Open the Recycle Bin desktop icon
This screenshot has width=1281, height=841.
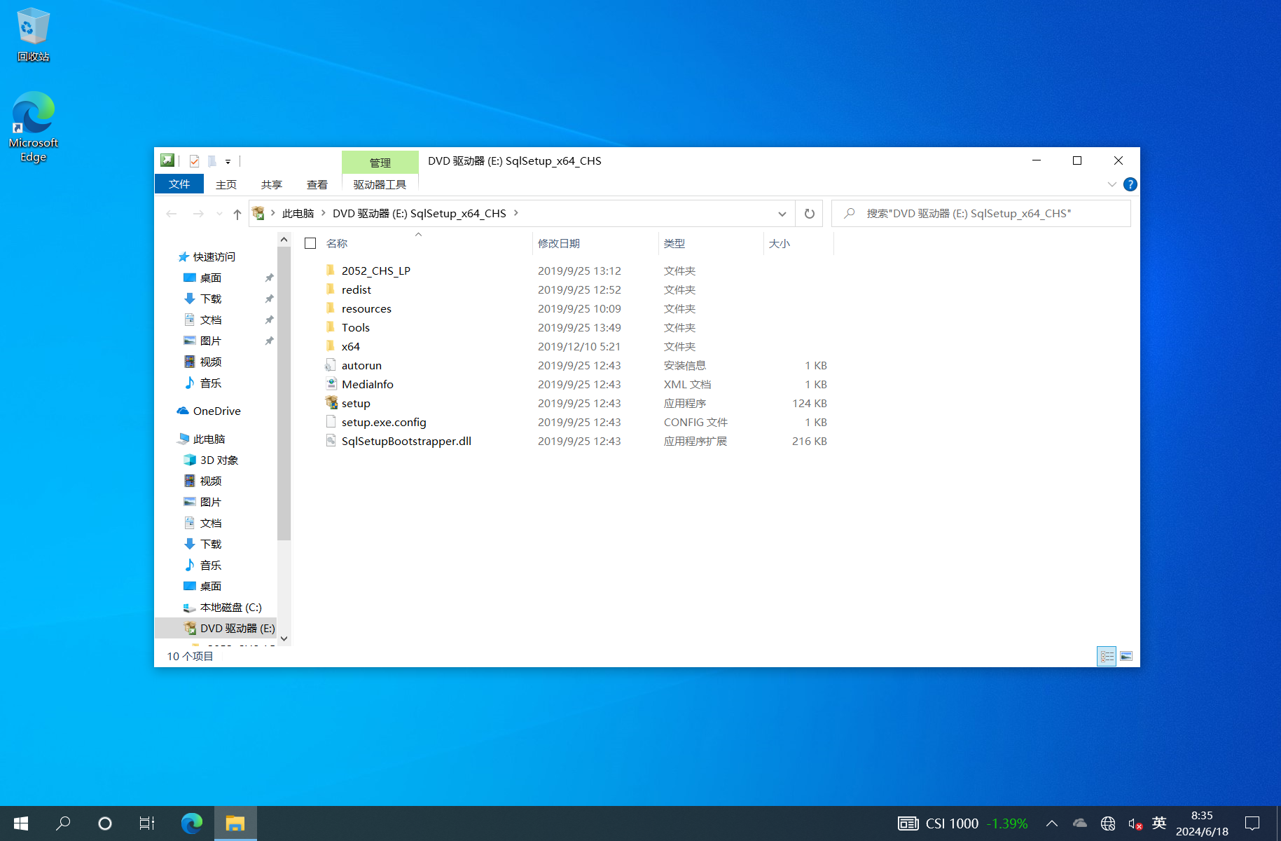(33, 35)
